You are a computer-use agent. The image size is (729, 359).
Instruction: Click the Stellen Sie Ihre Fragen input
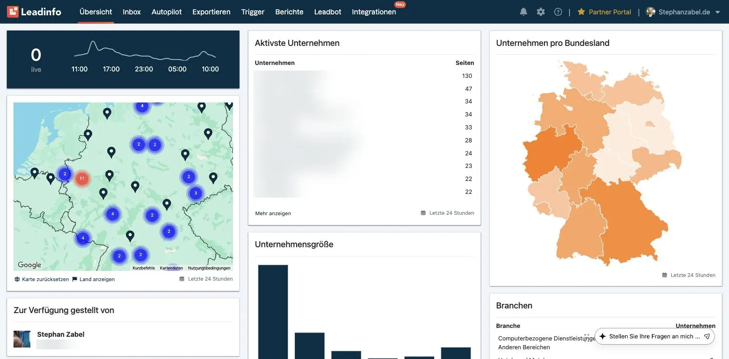[655, 336]
